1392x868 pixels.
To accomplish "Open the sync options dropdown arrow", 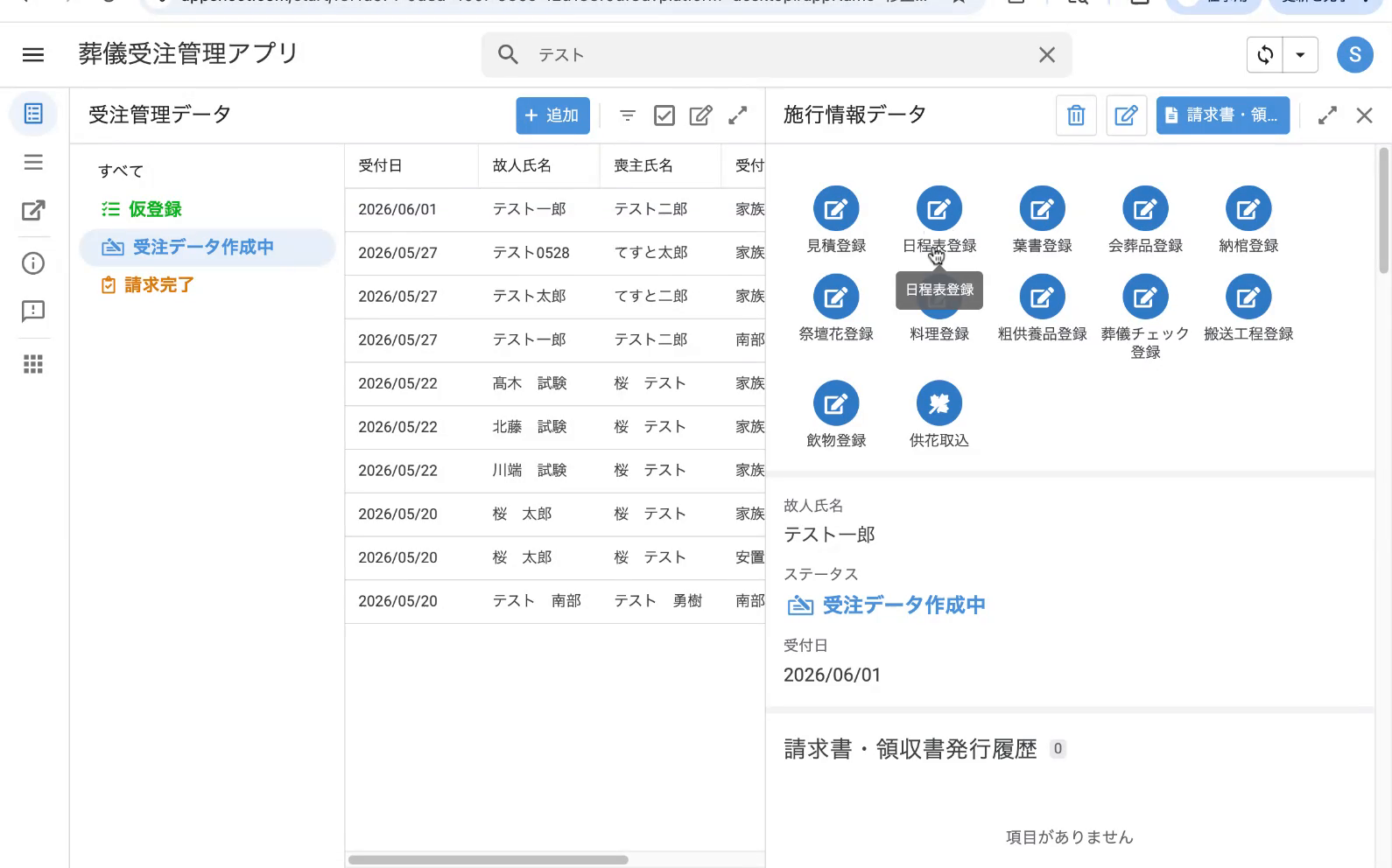I will tap(1300, 55).
